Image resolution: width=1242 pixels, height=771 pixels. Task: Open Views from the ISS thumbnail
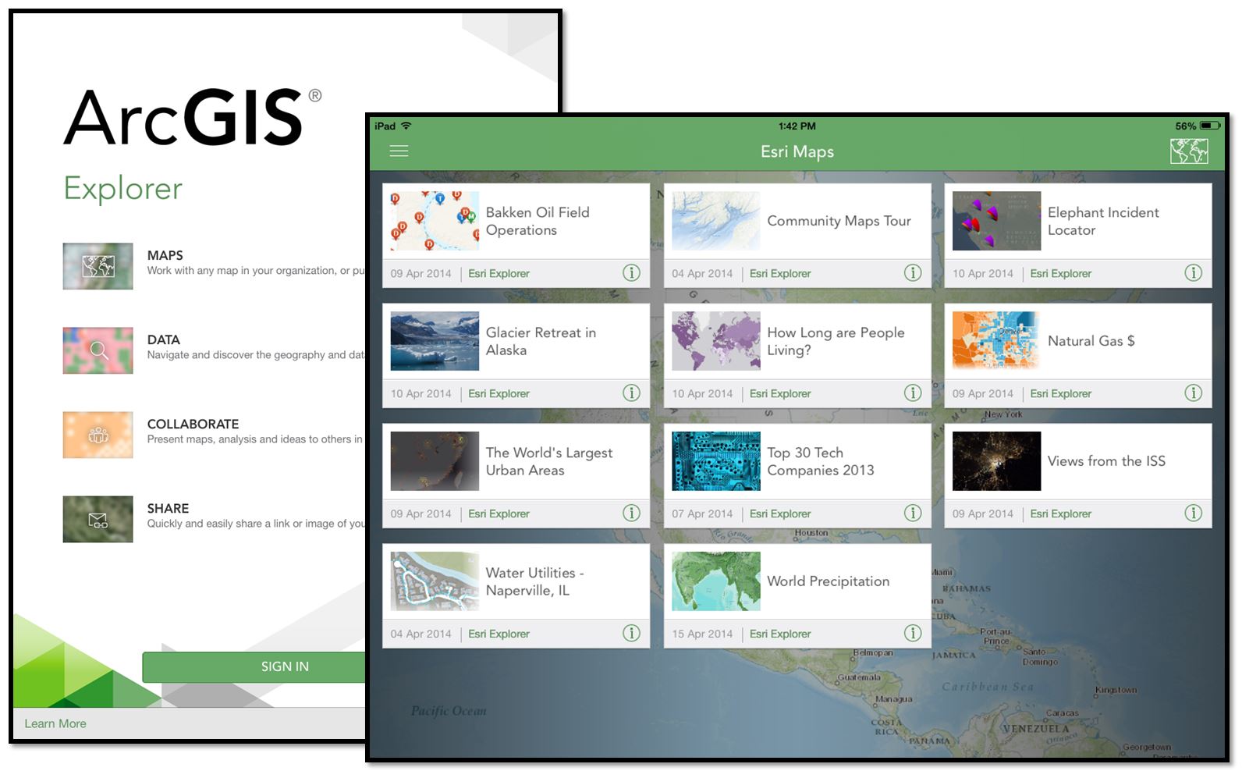pos(996,461)
